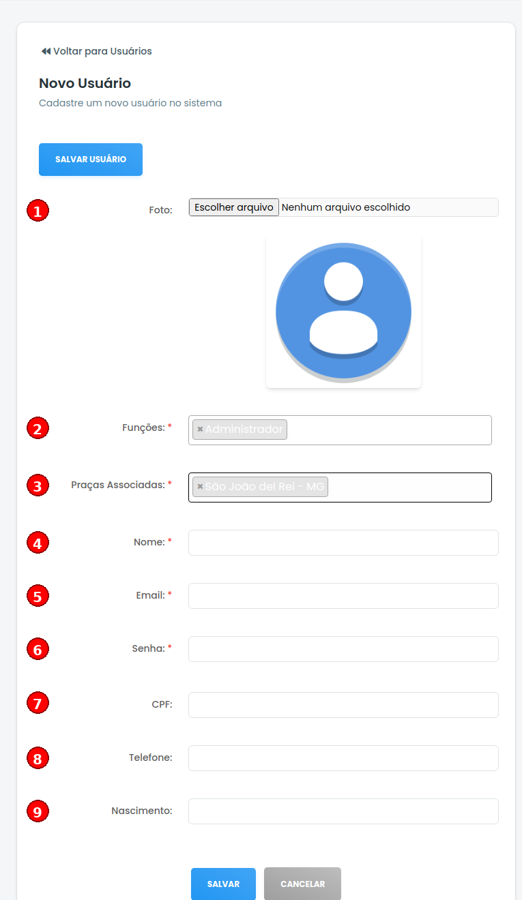Click the red number 7 badge

[x=38, y=703]
